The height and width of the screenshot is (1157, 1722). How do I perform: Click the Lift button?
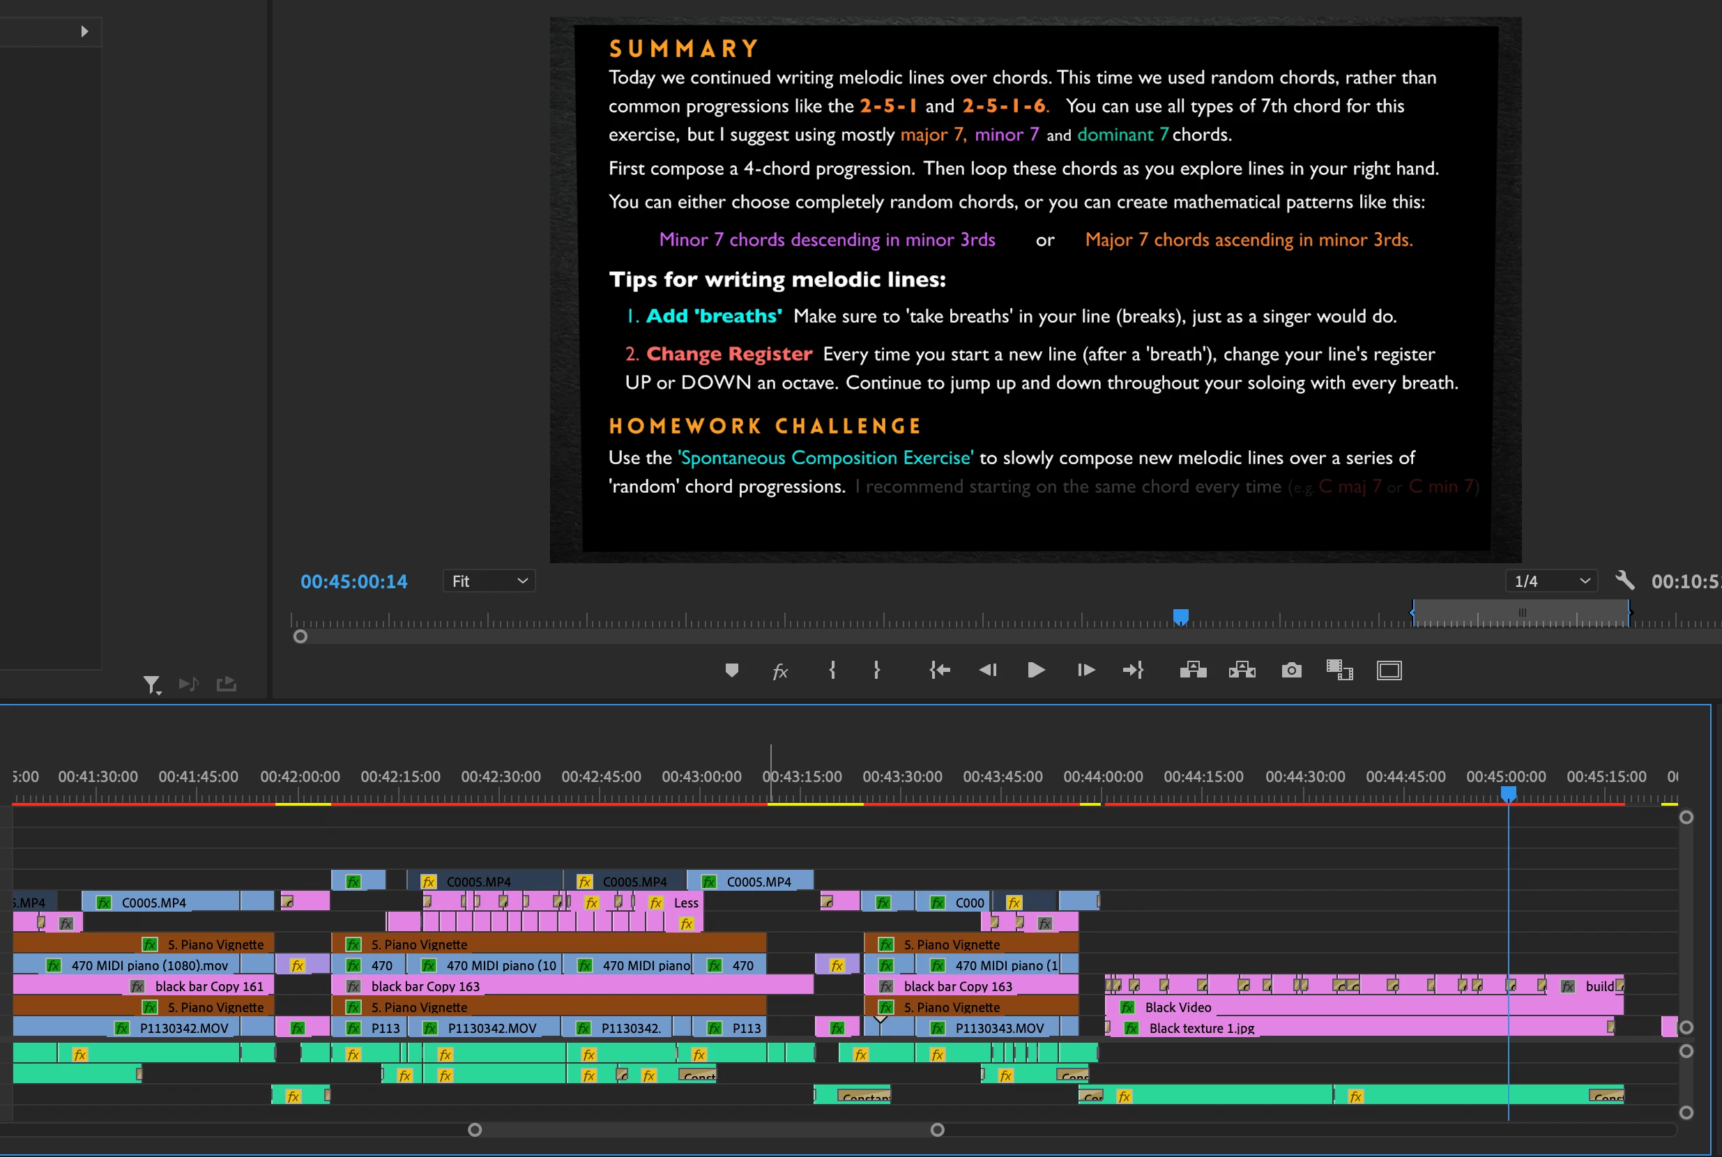point(1193,670)
